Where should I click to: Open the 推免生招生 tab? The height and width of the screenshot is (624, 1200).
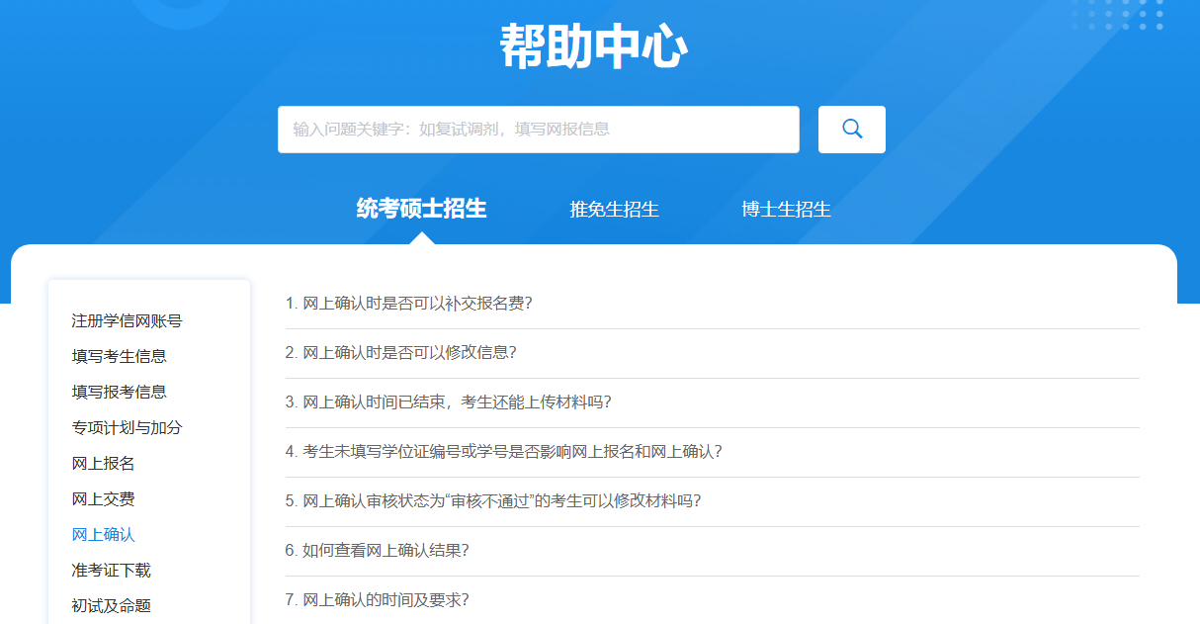[614, 210]
